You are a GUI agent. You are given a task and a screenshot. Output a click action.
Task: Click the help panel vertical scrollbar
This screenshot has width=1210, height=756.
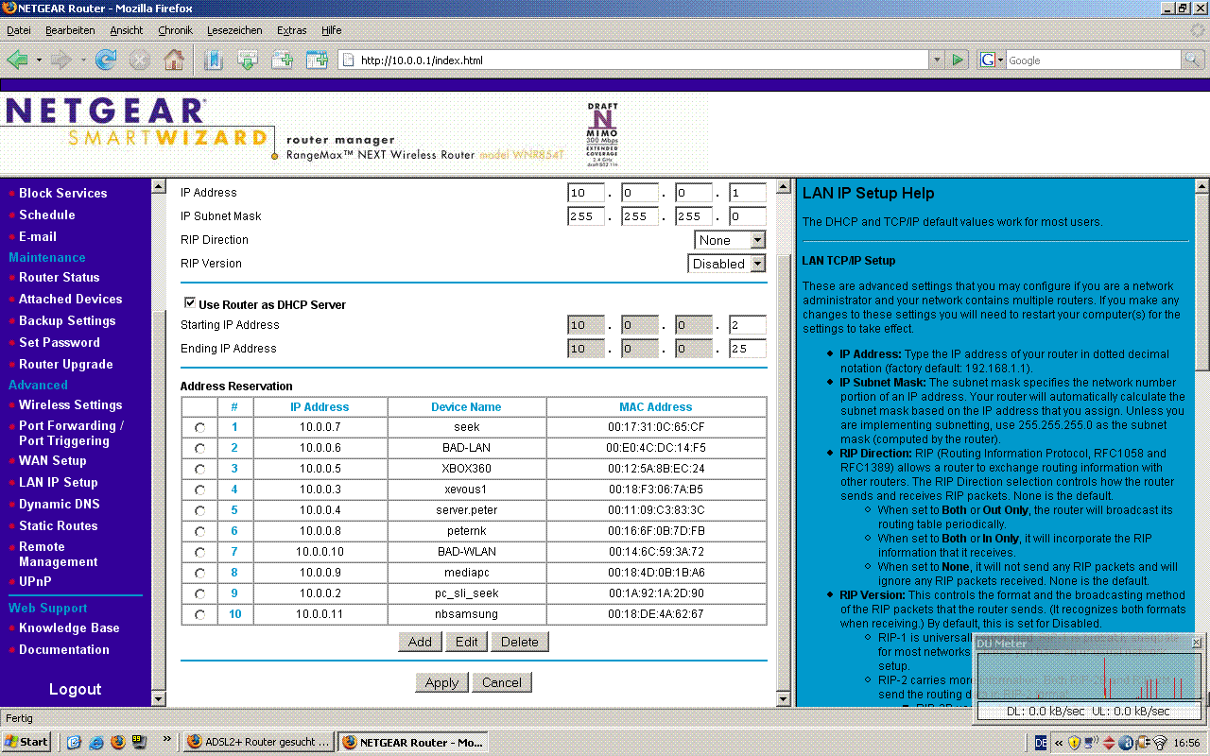coord(1201,442)
